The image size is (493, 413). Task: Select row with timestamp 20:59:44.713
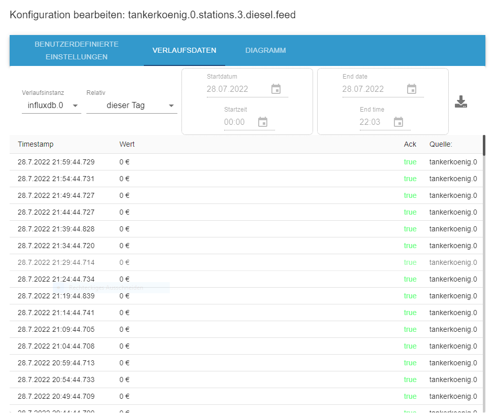point(246,363)
